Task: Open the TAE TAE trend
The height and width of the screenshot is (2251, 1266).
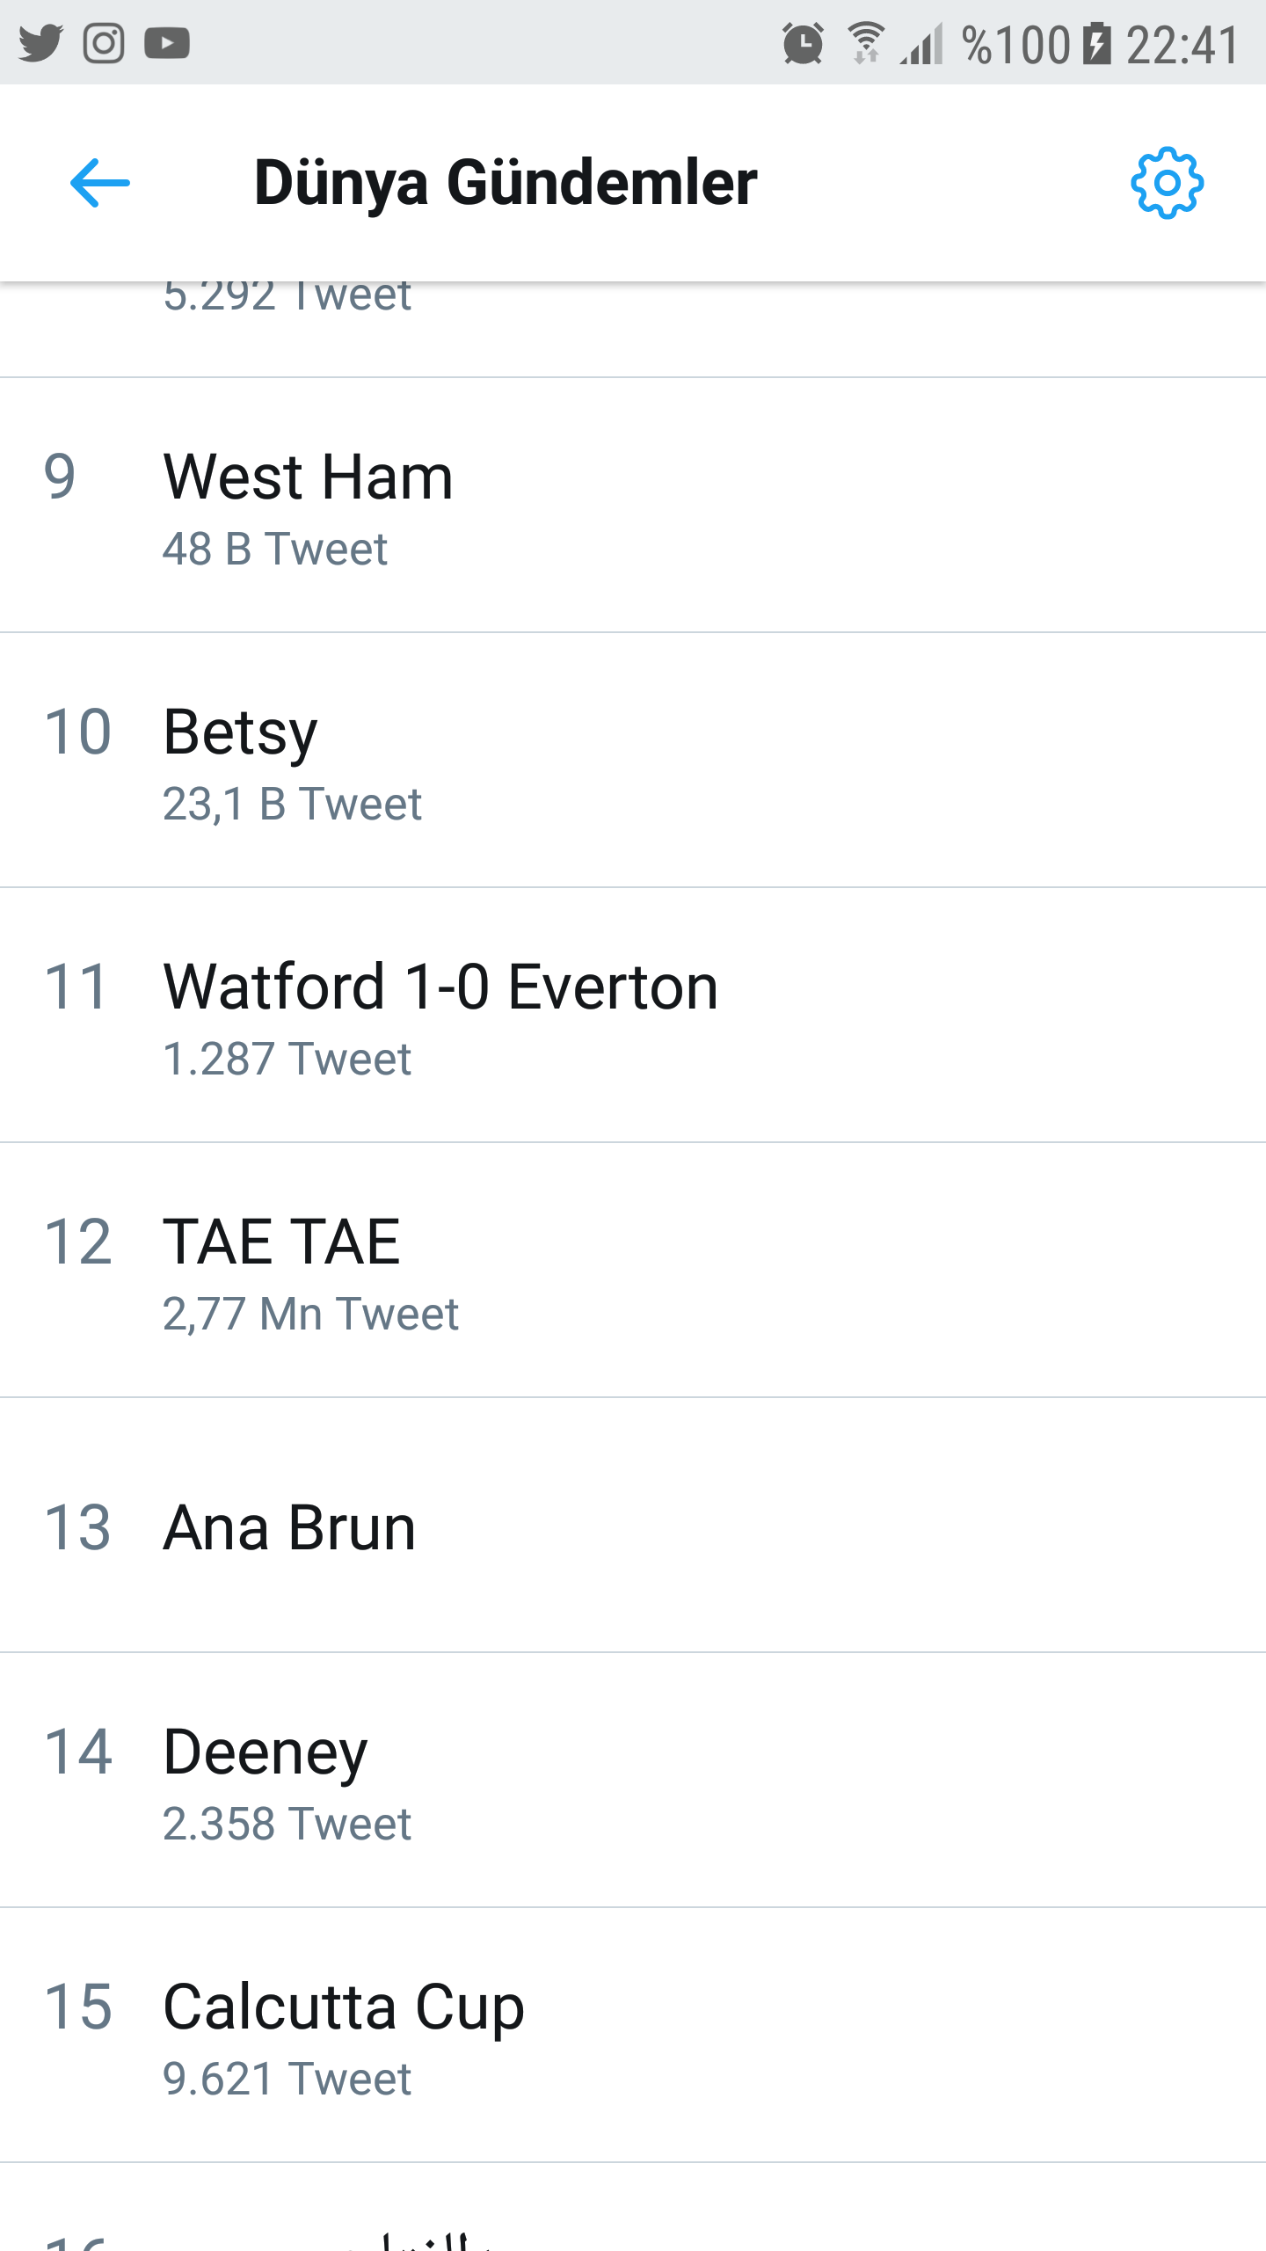Action: tap(281, 1242)
